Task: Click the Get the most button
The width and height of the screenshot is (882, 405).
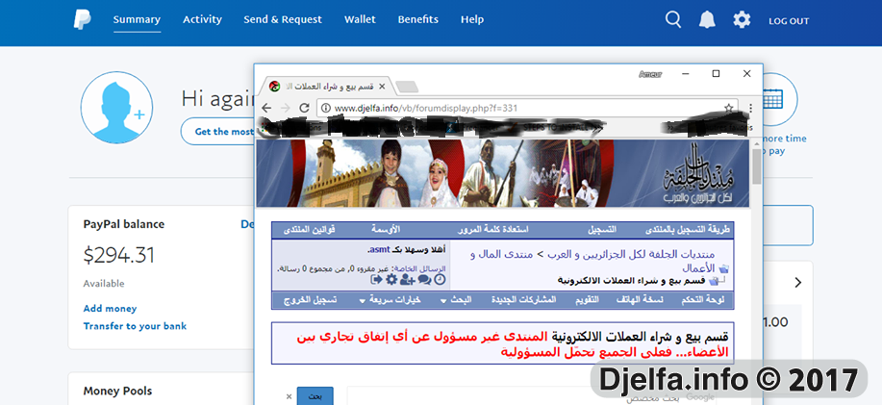Action: pos(219,132)
